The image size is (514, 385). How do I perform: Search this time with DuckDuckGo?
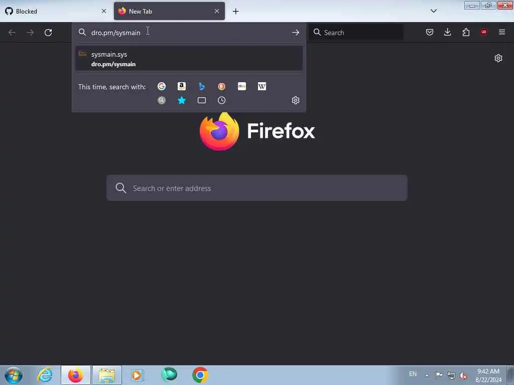[221, 86]
